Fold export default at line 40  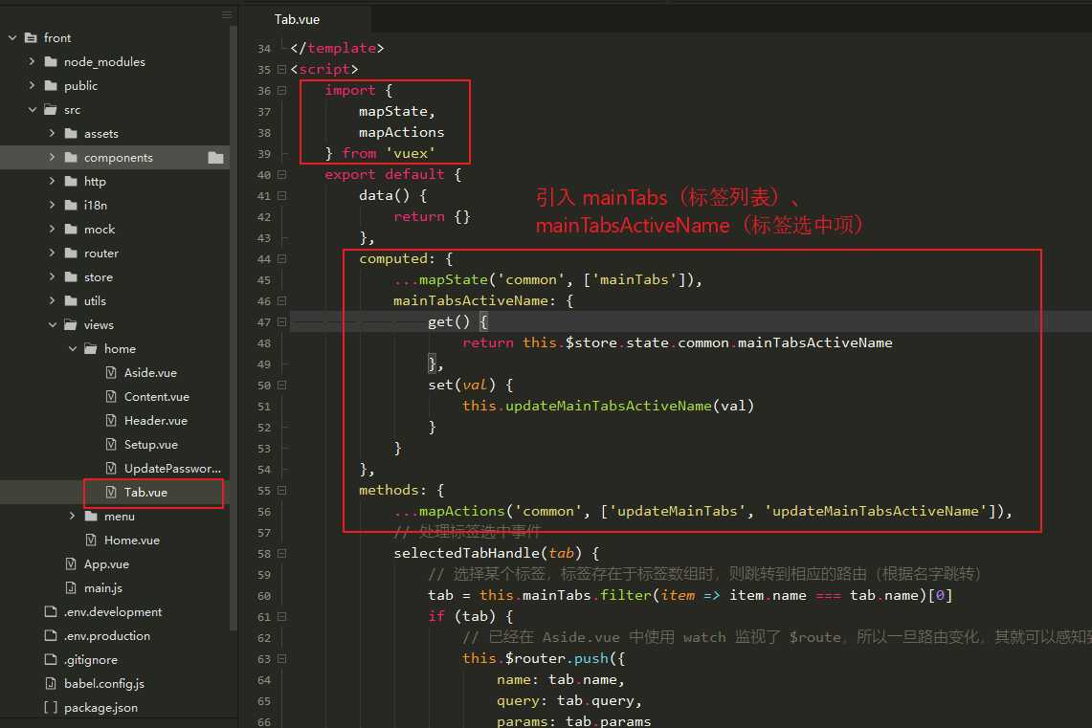pyautogui.click(x=281, y=175)
